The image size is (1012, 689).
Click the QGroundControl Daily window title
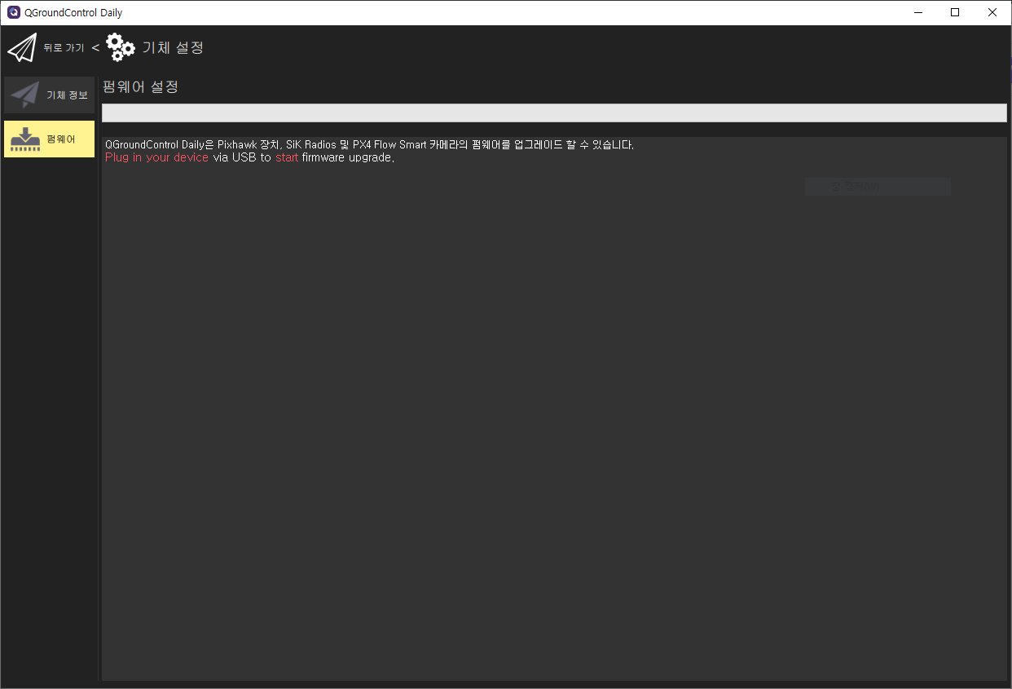coord(73,12)
